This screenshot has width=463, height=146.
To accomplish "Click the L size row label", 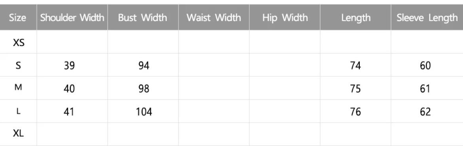I will coord(18,112).
